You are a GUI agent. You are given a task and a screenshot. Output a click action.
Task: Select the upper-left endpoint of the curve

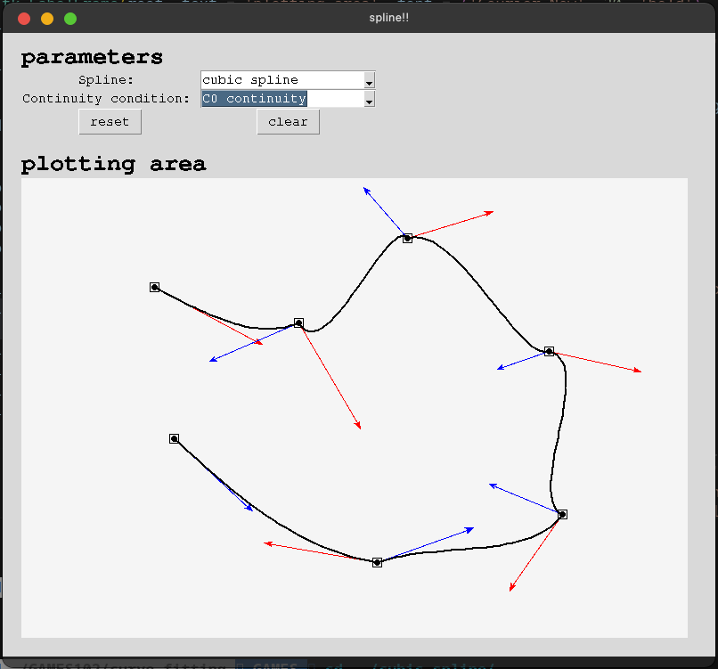[x=154, y=287]
